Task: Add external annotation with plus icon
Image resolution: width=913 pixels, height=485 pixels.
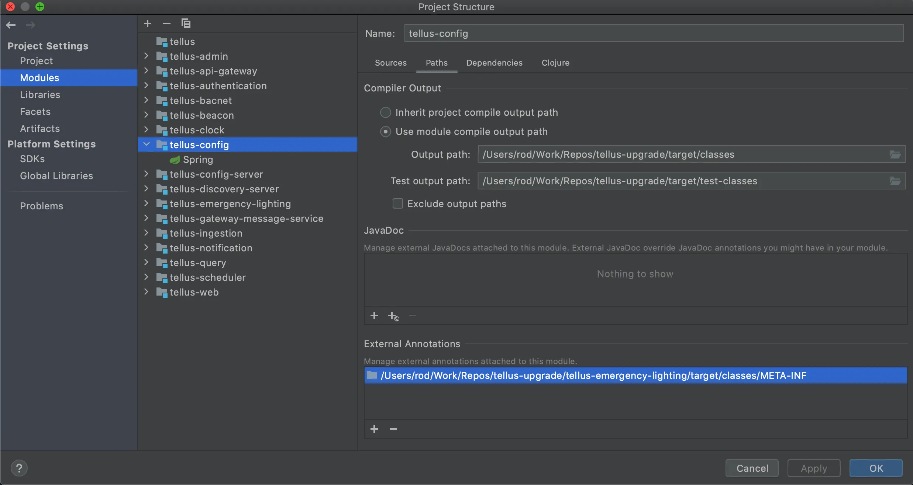Action: 374,429
